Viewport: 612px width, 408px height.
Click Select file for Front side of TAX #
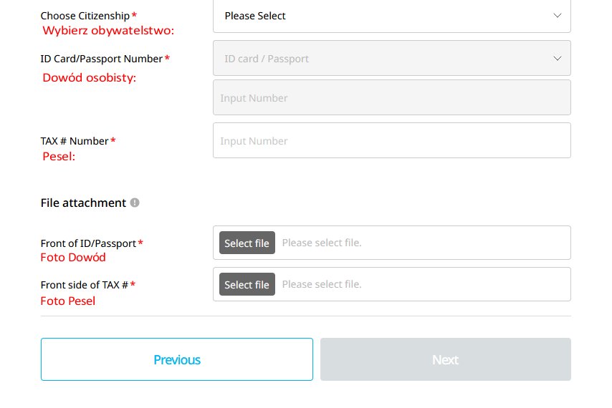(x=247, y=284)
